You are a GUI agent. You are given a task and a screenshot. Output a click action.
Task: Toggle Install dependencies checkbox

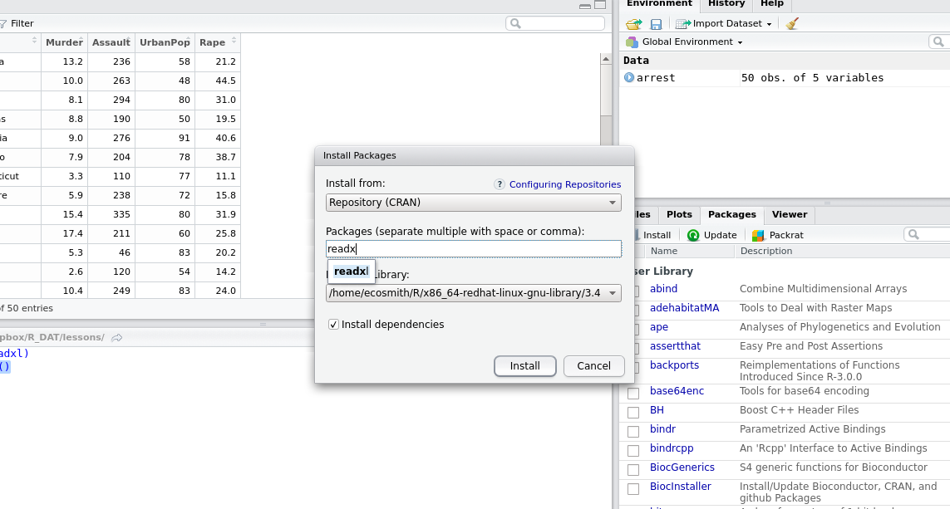tap(333, 325)
